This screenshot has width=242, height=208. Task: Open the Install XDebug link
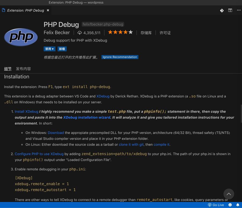click(x=27, y=111)
